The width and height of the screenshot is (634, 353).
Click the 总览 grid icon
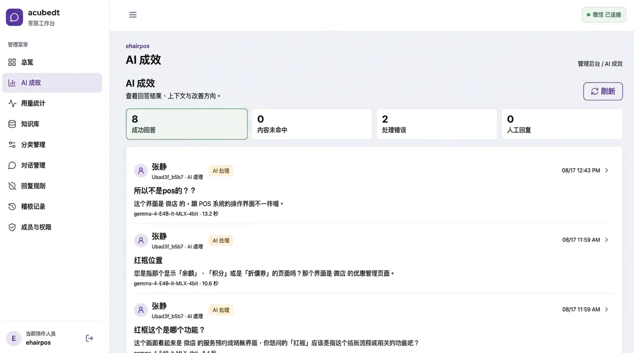pos(12,62)
